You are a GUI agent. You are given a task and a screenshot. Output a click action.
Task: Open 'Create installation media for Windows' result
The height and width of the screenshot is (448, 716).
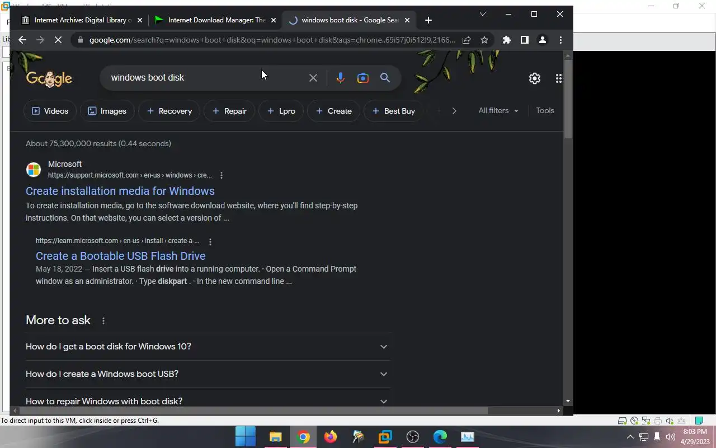120,191
